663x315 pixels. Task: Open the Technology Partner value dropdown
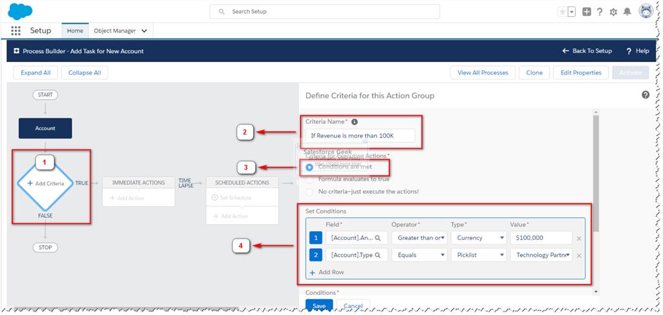click(541, 255)
